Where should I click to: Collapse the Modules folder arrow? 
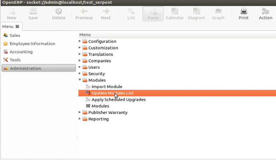80,80
